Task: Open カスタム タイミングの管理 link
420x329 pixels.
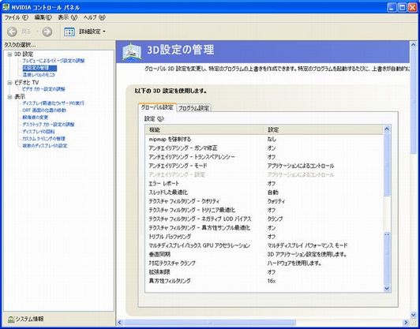Action: (x=43, y=139)
